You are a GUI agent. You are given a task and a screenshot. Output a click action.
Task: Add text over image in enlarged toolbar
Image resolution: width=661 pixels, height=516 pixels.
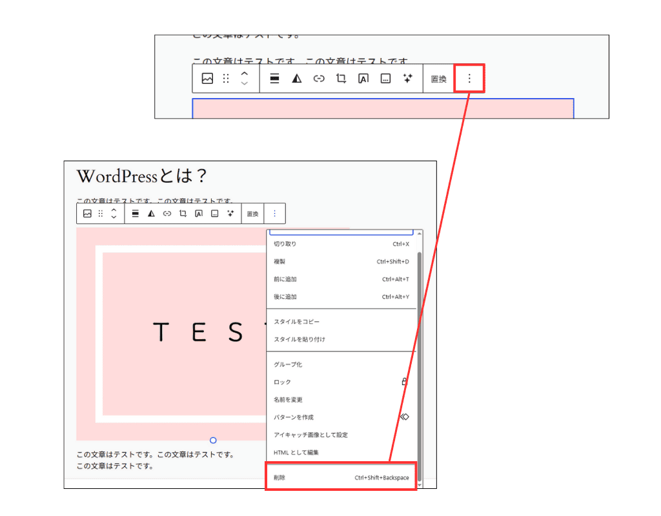pyautogui.click(x=363, y=78)
